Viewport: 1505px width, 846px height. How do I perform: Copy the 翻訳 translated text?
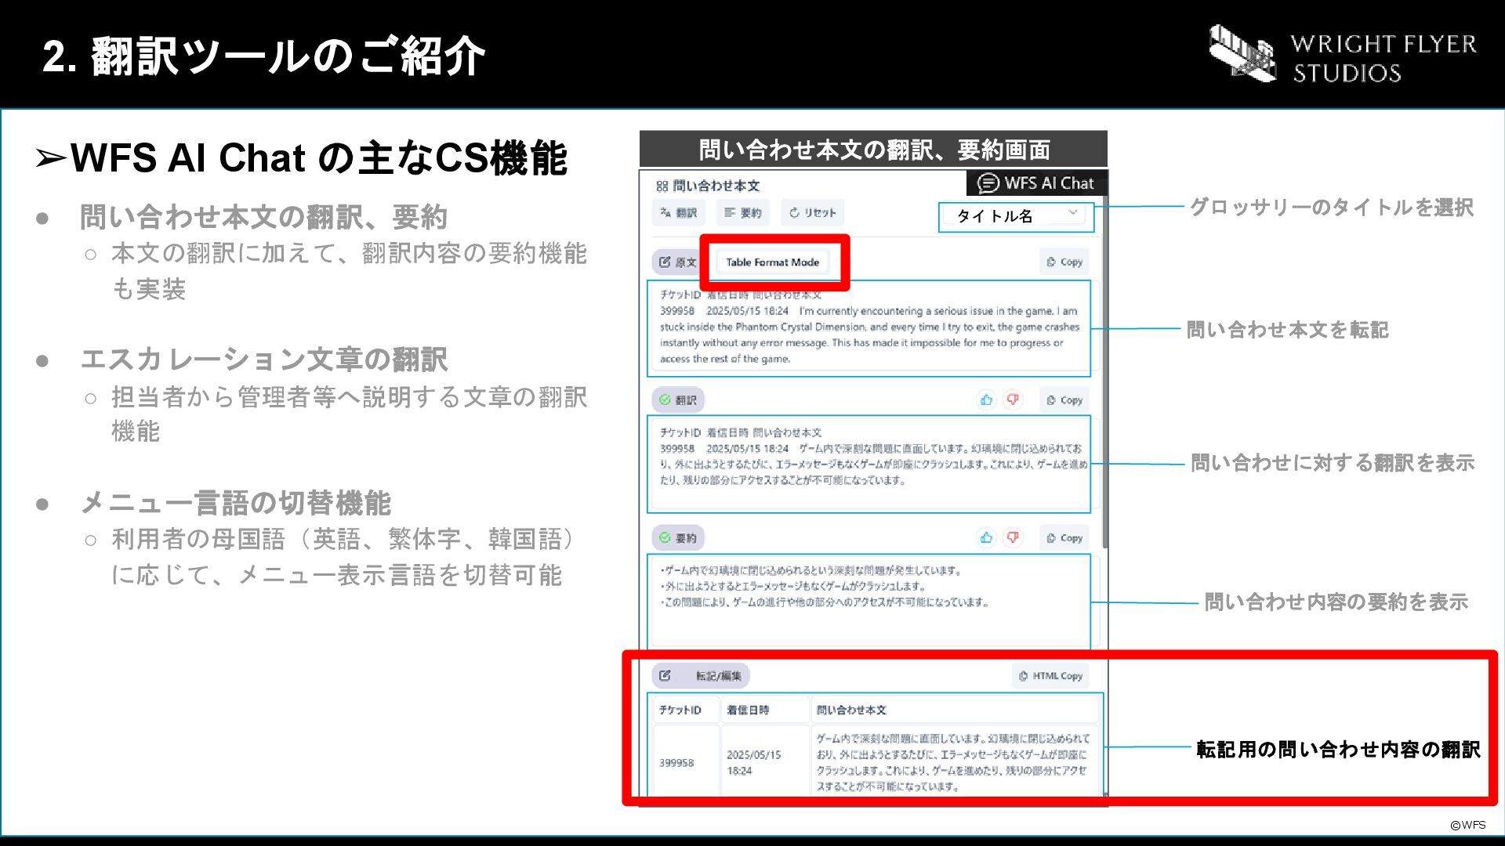pyautogui.click(x=1064, y=400)
